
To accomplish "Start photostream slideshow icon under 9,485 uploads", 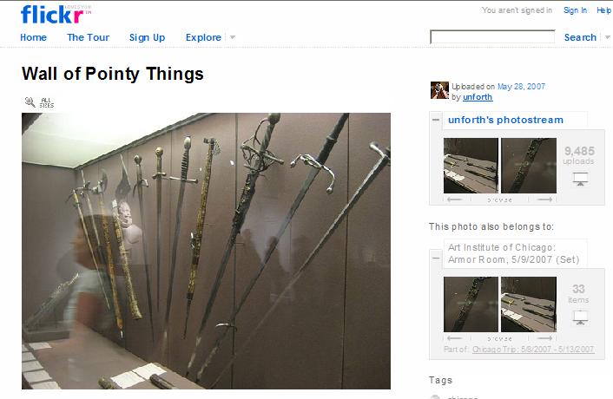I will tap(581, 179).
